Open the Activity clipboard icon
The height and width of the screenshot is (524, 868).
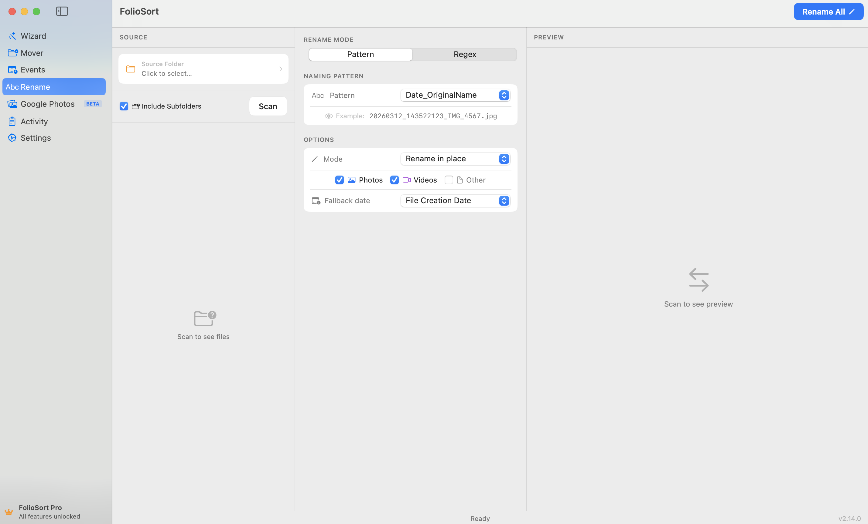click(12, 121)
